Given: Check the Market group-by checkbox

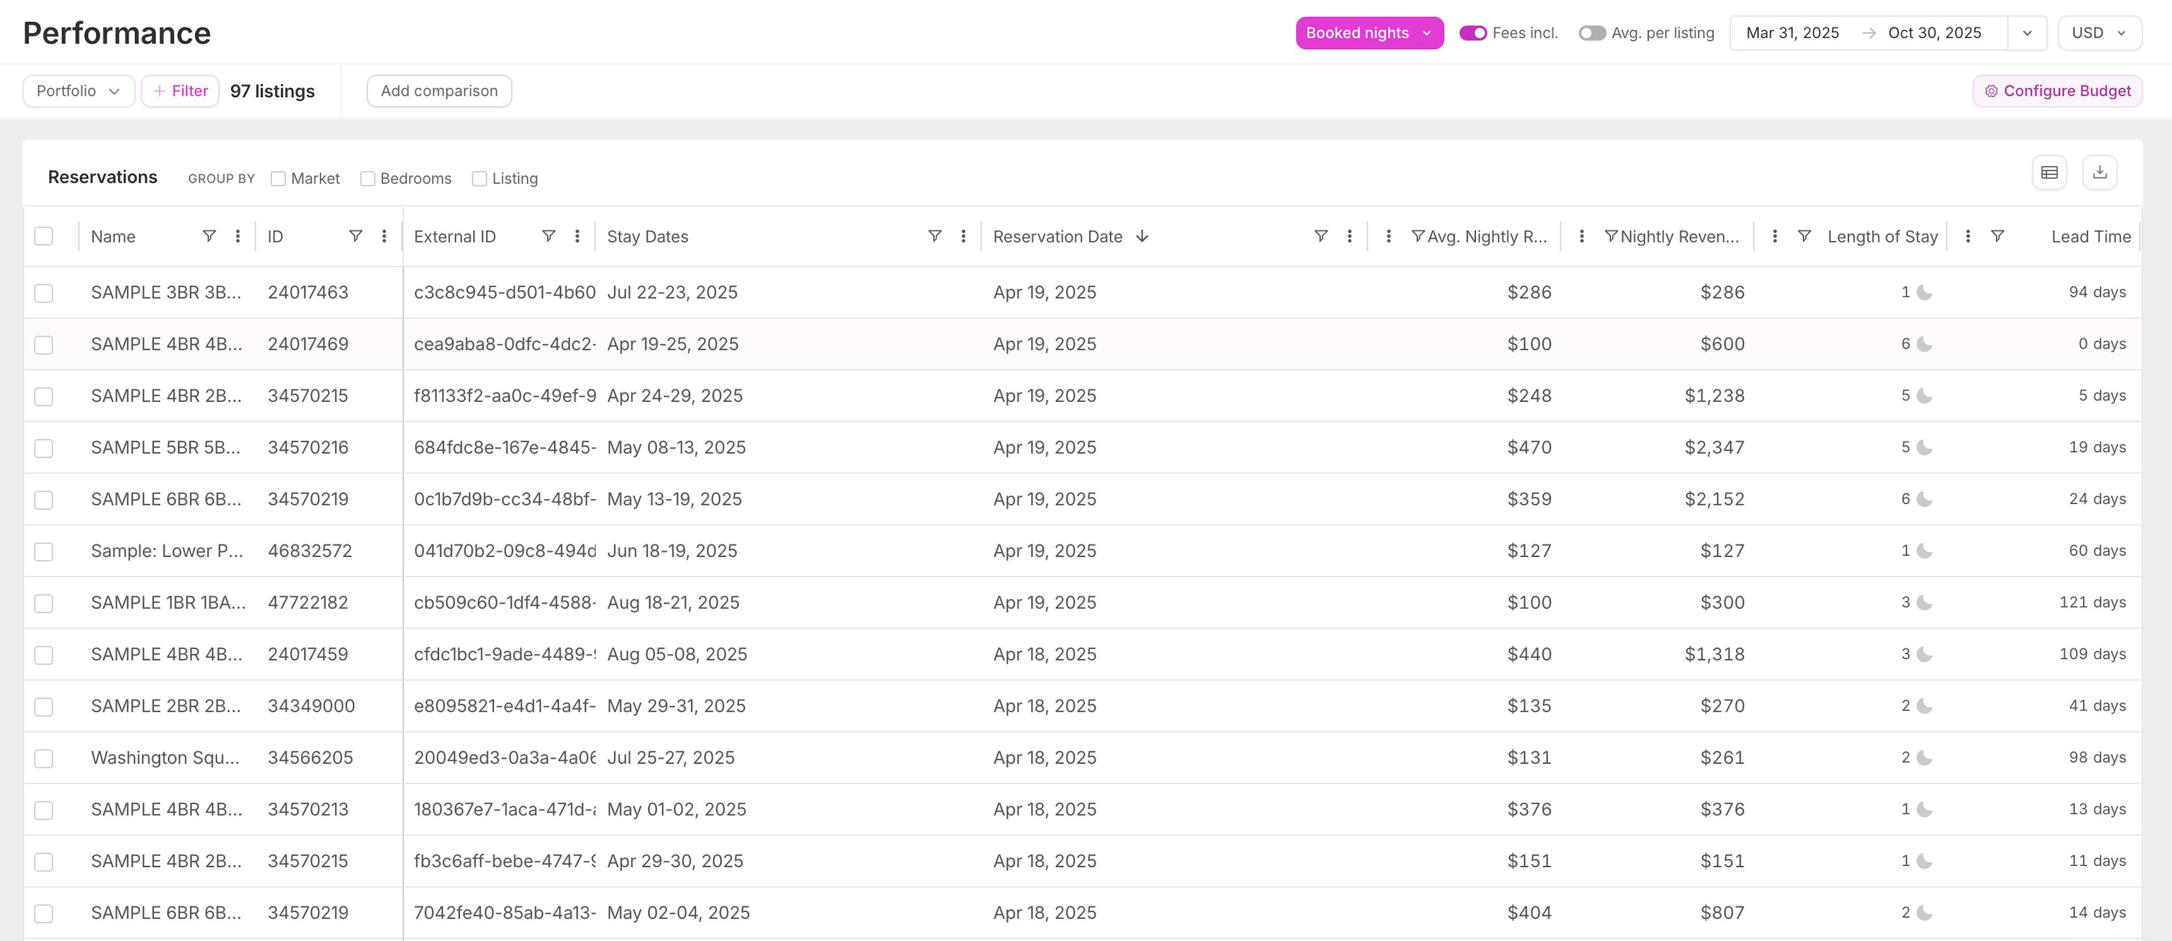Looking at the screenshot, I should 278,179.
